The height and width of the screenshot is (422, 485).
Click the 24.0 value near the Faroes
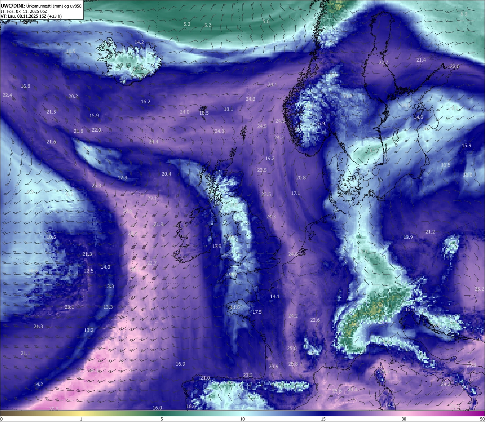click(x=185, y=112)
